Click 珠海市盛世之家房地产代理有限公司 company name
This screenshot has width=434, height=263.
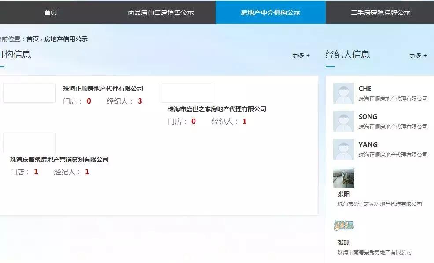coord(216,109)
